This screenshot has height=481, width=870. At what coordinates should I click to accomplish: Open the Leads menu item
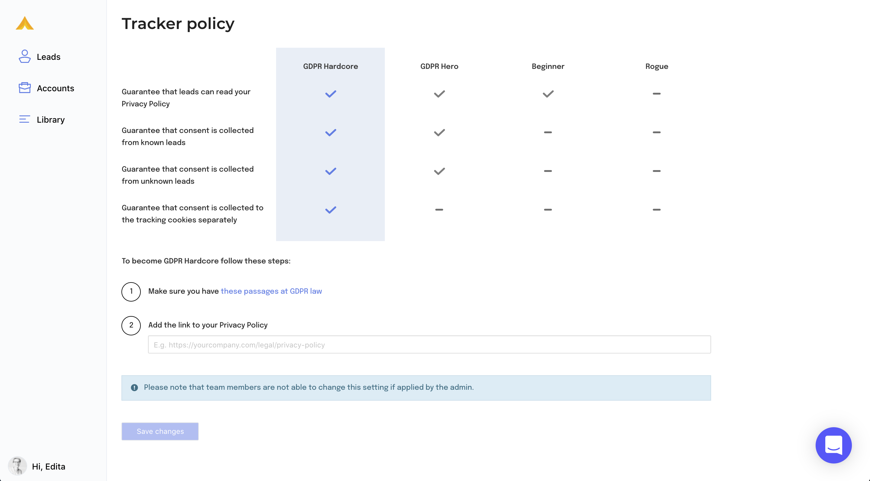tap(49, 57)
